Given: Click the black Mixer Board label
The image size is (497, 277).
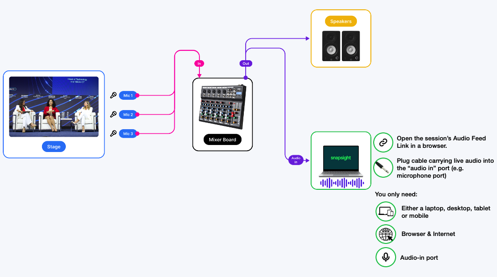Looking at the screenshot, I should (222, 139).
